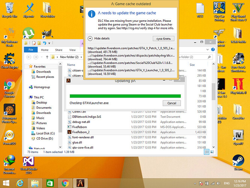Screen dimensions: 250x188
Task: Click the green update progress bar
Action: coord(125,96)
